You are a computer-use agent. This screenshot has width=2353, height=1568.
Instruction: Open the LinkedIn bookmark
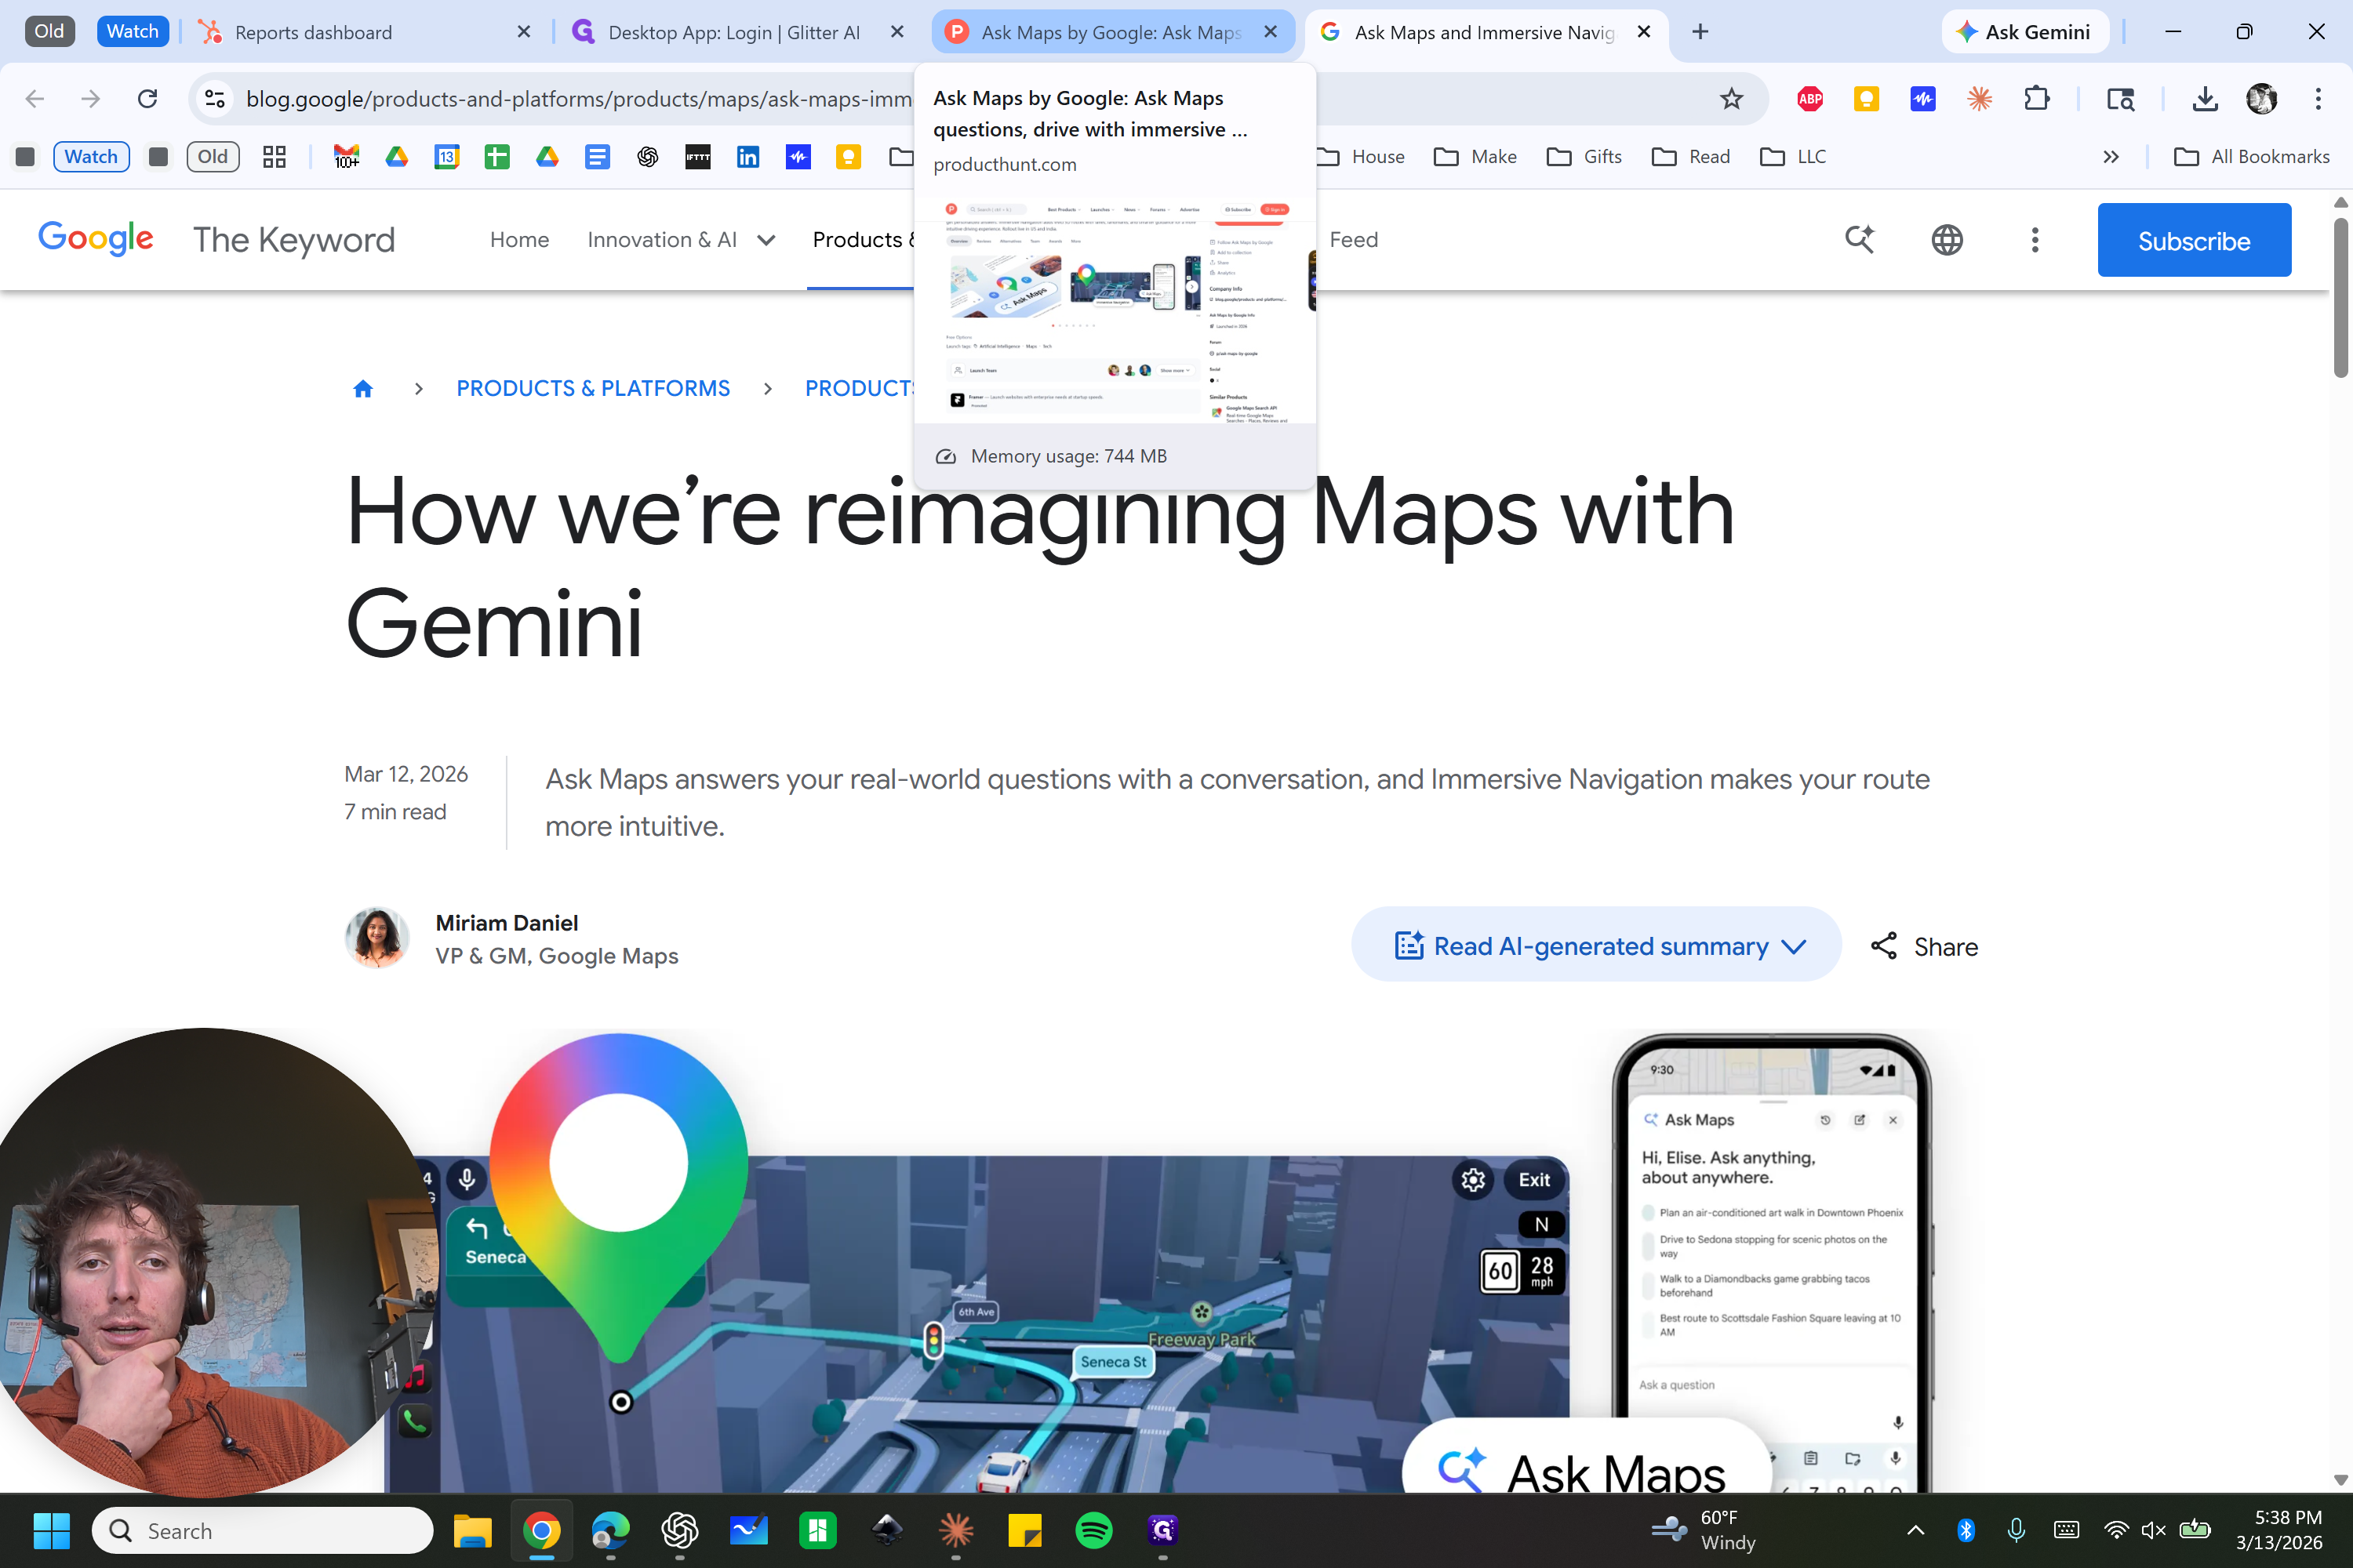pyautogui.click(x=747, y=157)
